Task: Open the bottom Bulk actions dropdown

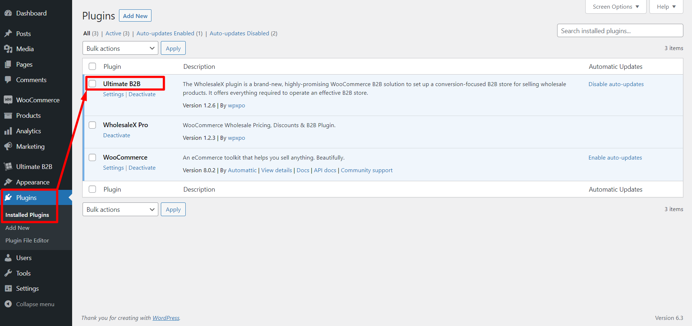Action: point(120,209)
